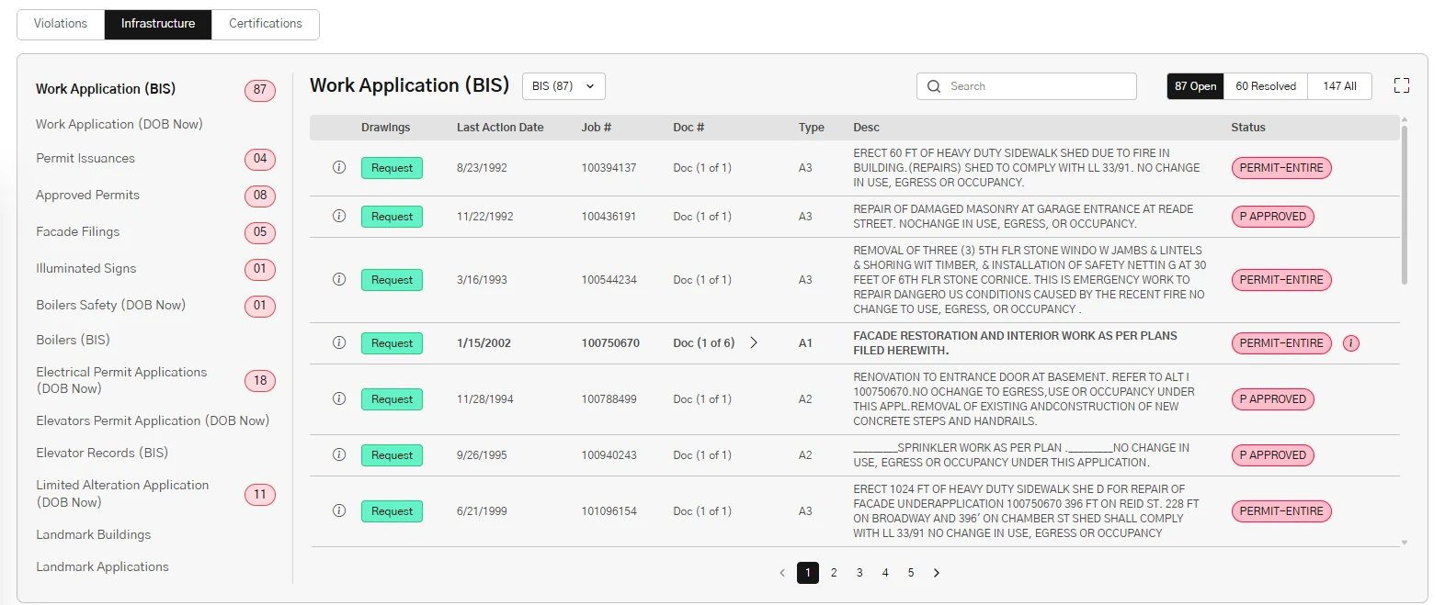This screenshot has width=1445, height=605.
Task: Click PERMIT-ENTIRE status for job 101096154
Action: point(1281,511)
